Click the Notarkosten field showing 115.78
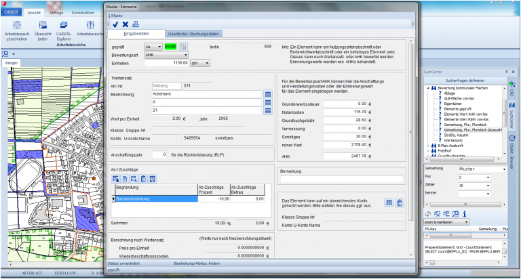 click(345, 112)
